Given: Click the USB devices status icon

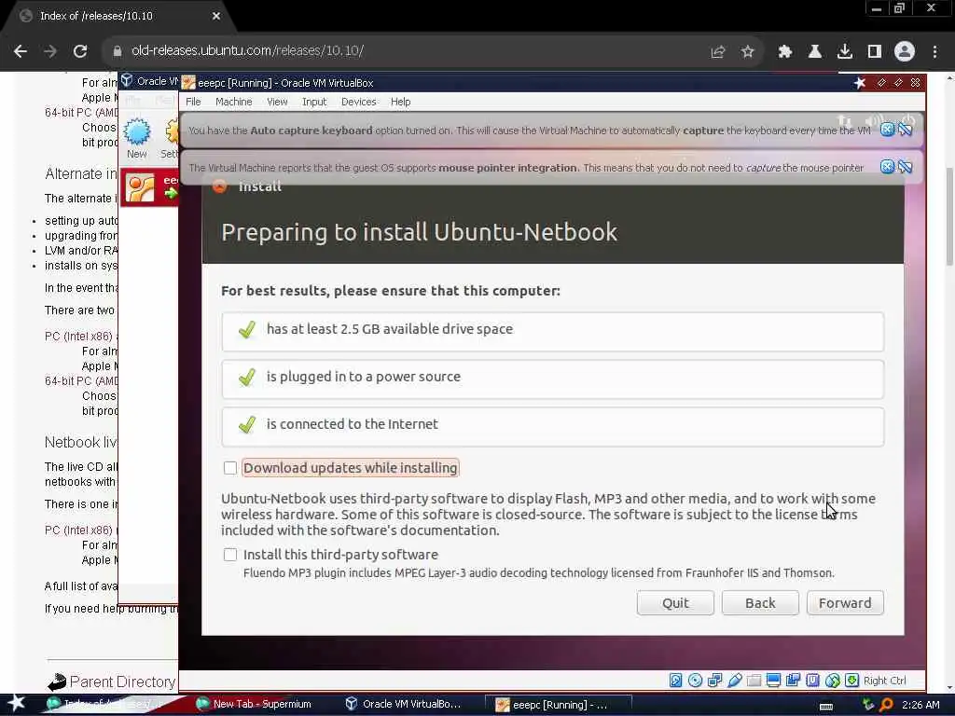Looking at the screenshot, I should pyautogui.click(x=735, y=681).
